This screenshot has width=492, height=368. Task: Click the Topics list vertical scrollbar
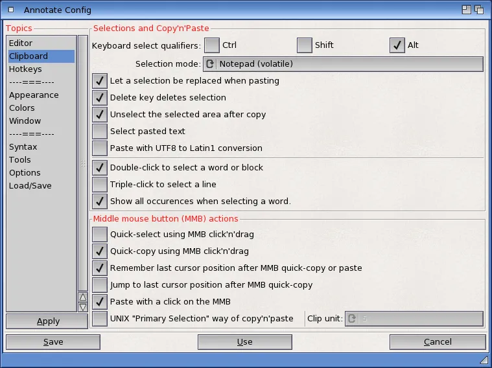tap(82, 162)
